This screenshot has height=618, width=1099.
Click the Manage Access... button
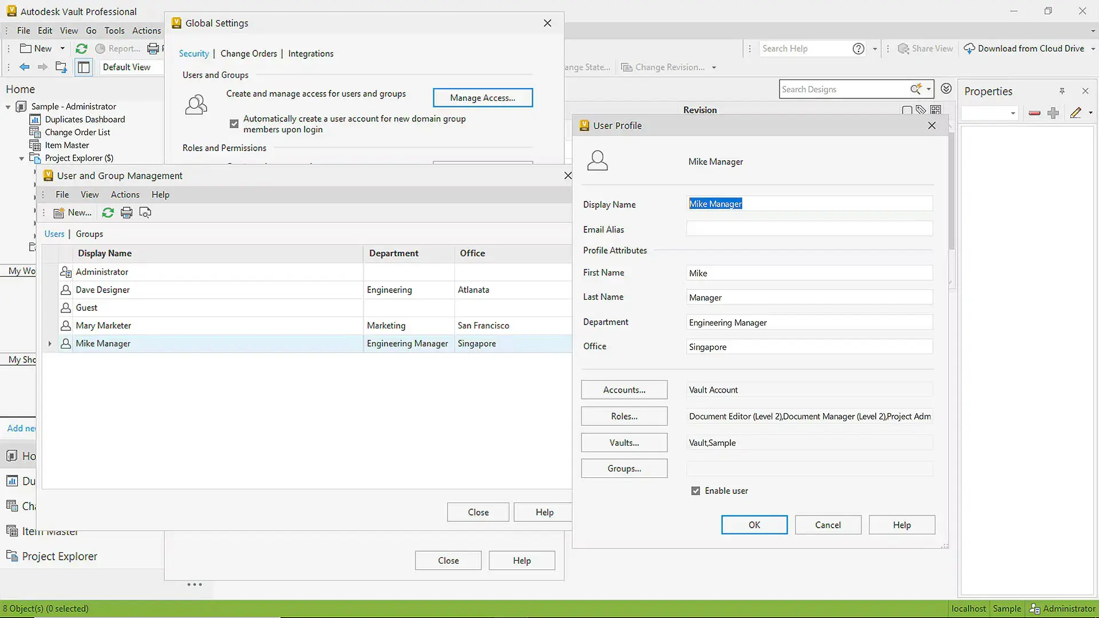click(483, 98)
